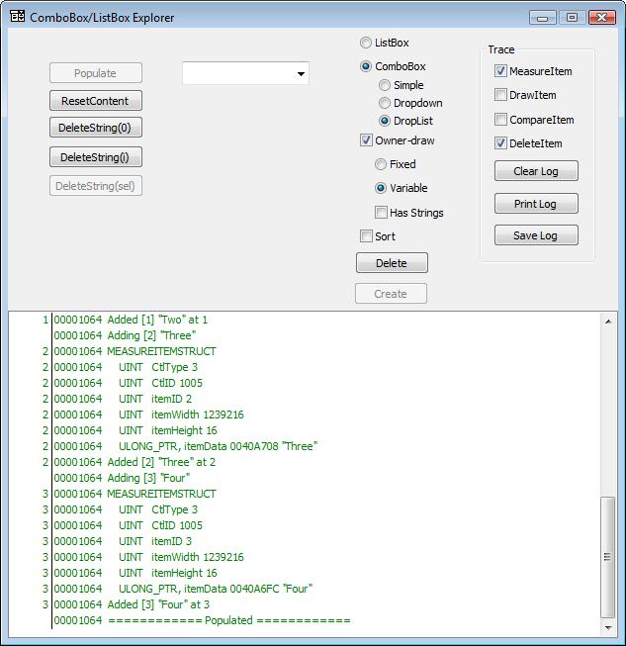The width and height of the screenshot is (626, 646).
Task: Select the ComboBox radio button
Action: (366, 66)
